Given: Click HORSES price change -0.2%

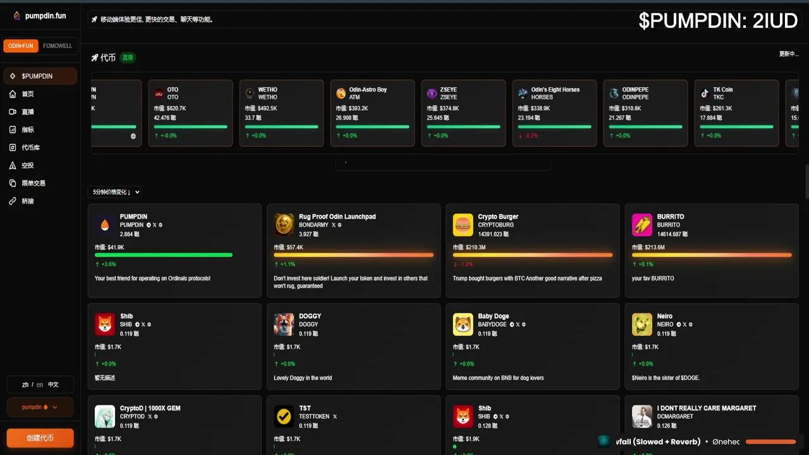Looking at the screenshot, I should [528, 136].
